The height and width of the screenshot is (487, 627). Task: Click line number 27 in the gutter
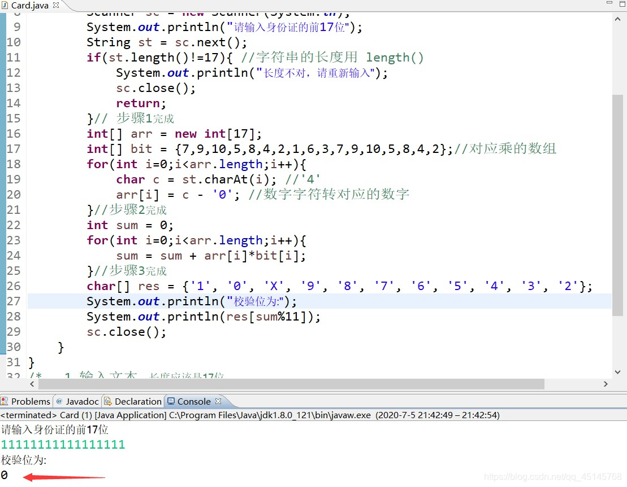[14, 301]
